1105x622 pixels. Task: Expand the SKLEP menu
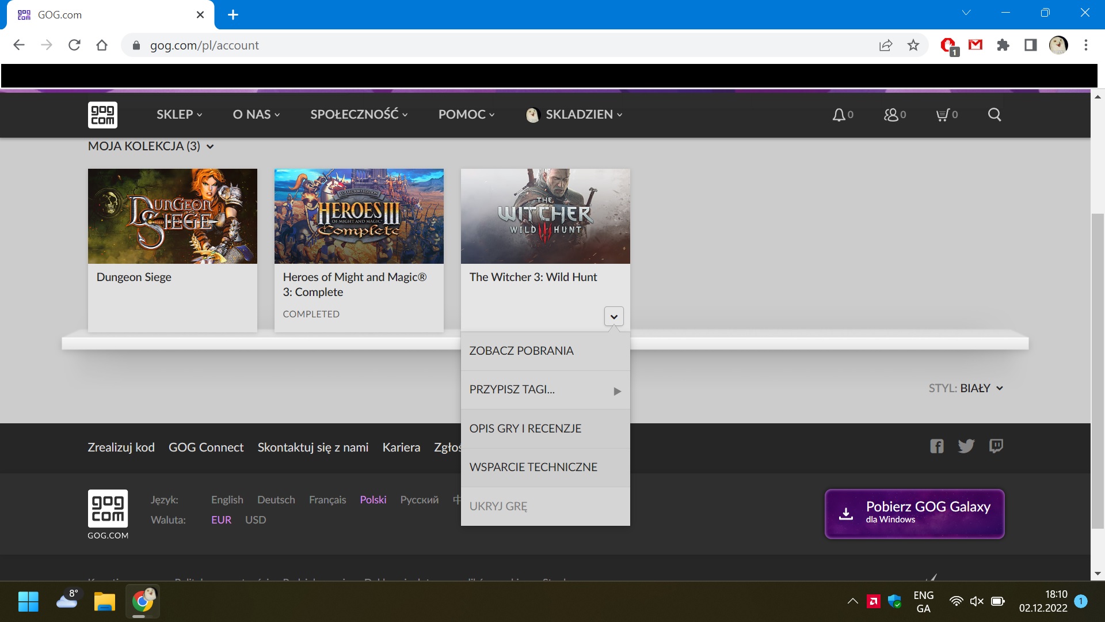[180, 115]
